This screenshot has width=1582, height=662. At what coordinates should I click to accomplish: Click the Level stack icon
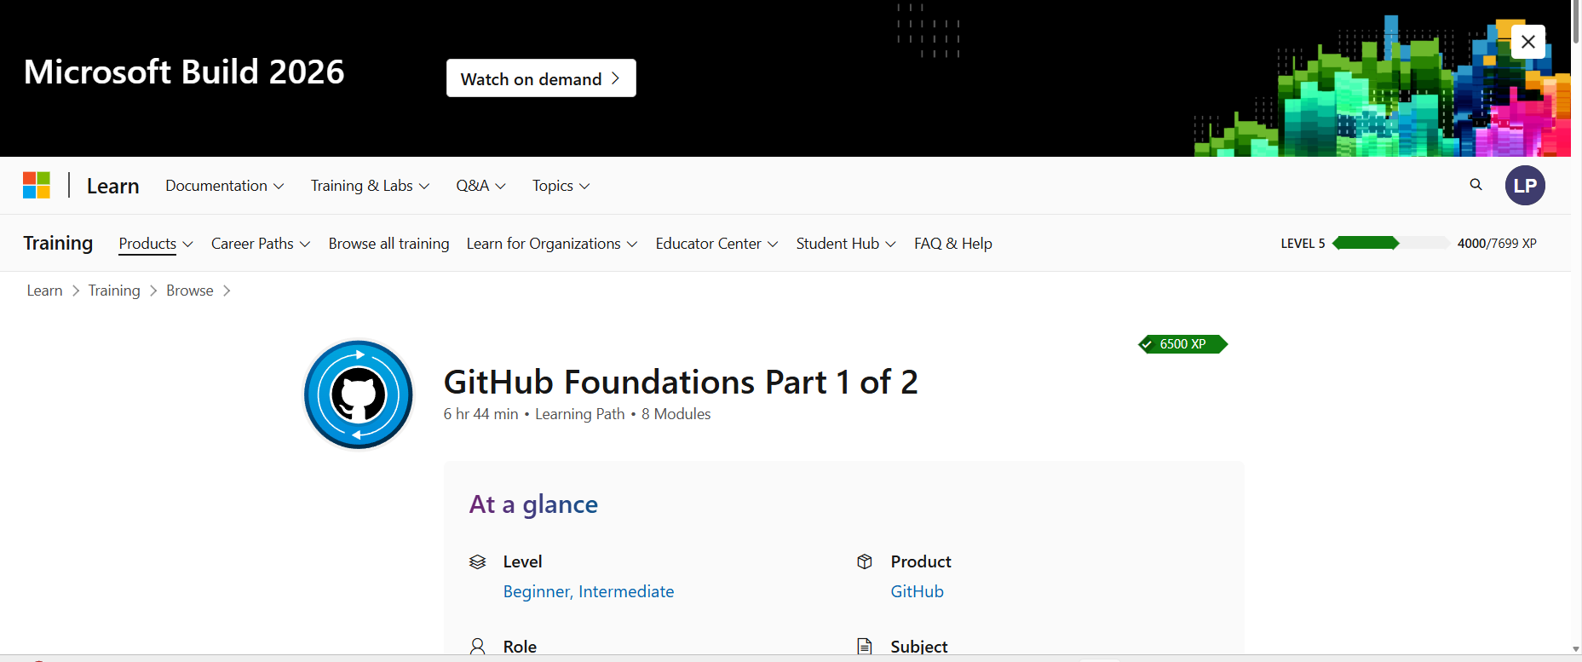click(x=478, y=561)
